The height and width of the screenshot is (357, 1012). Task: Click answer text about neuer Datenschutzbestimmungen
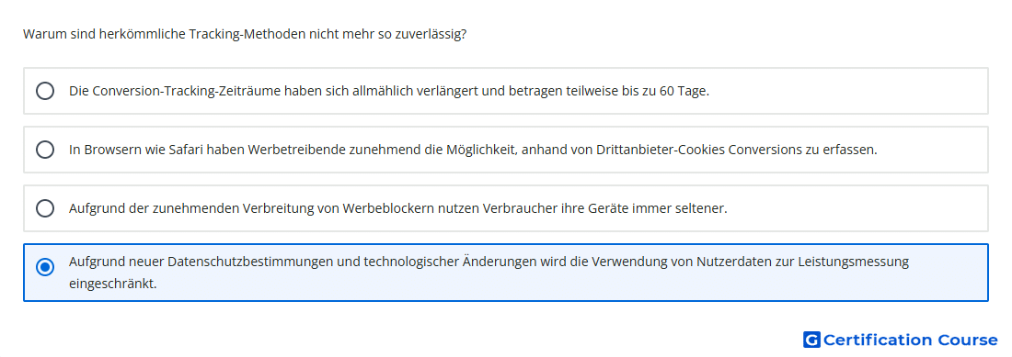point(489,272)
